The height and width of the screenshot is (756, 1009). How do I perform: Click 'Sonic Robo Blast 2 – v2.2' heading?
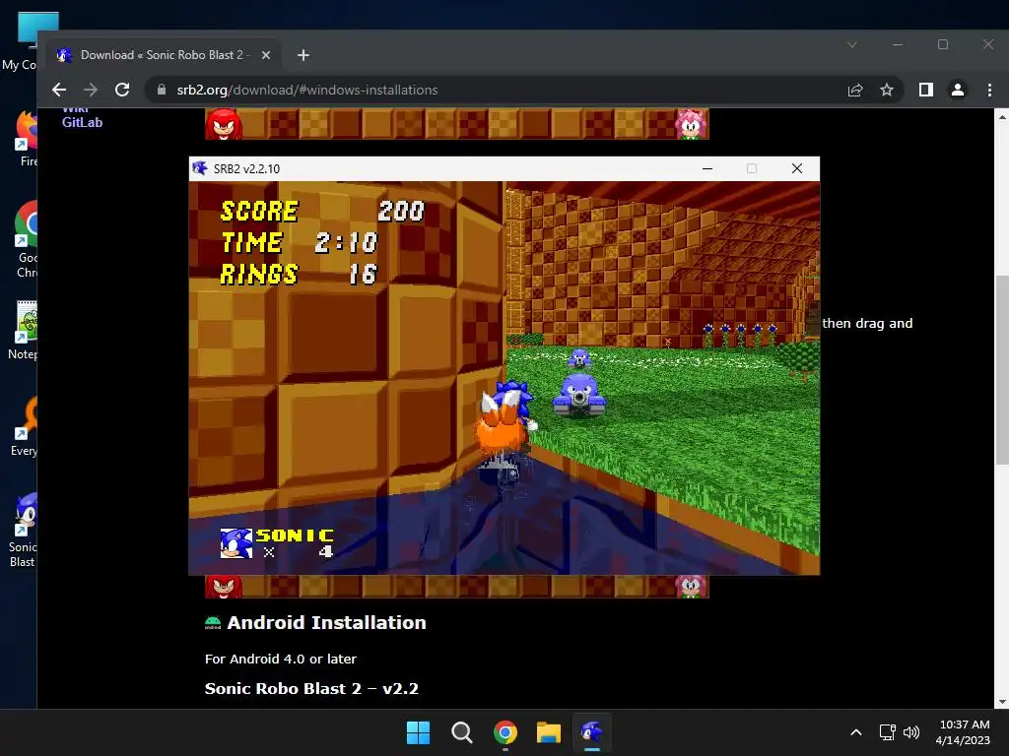(x=311, y=688)
